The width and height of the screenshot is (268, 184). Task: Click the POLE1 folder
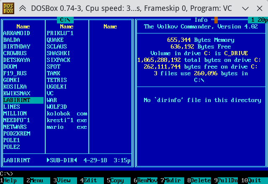[12, 141]
